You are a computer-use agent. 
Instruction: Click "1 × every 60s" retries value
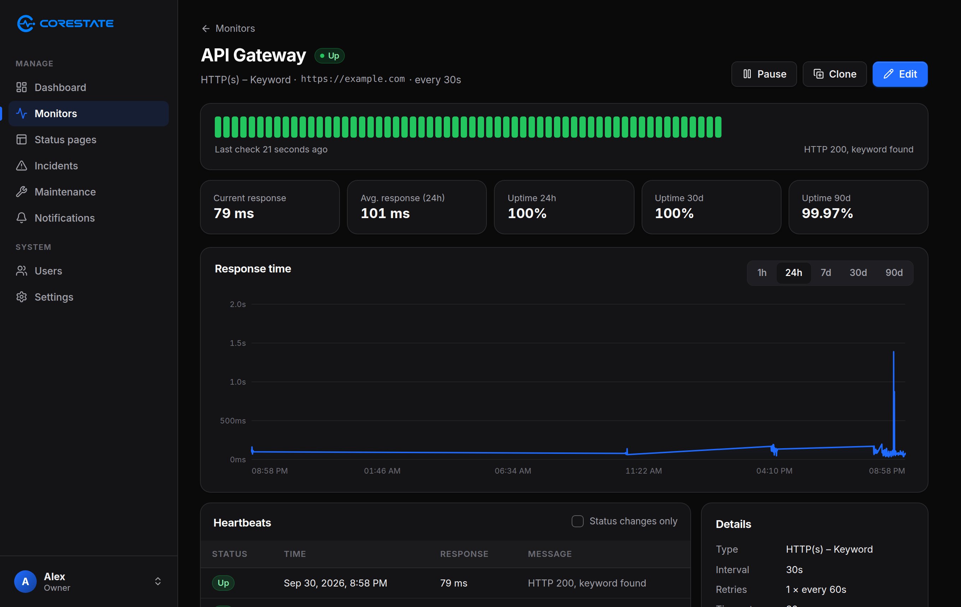click(816, 589)
